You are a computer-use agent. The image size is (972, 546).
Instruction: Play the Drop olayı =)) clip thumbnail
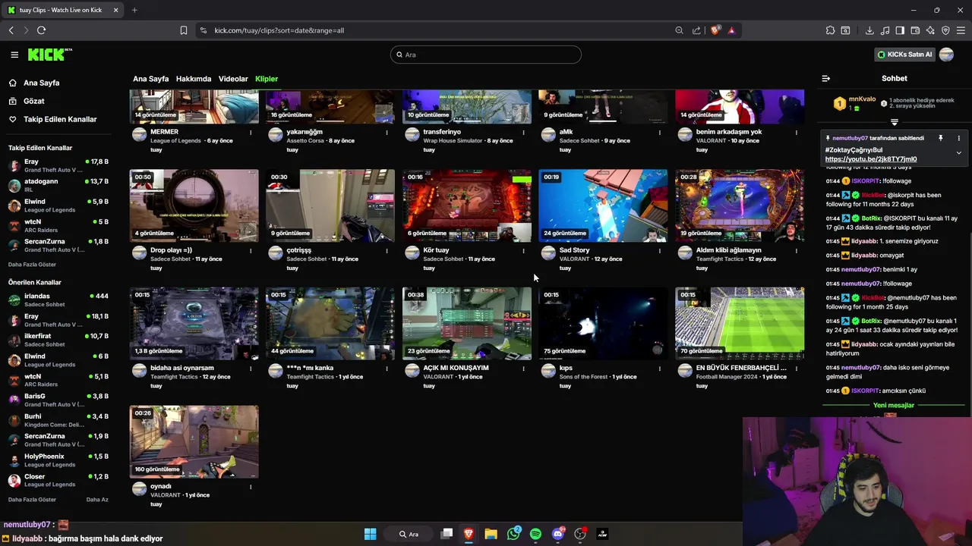point(194,206)
